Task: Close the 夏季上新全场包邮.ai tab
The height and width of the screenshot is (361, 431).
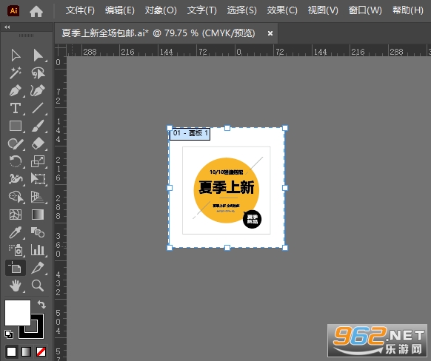Action: point(270,33)
